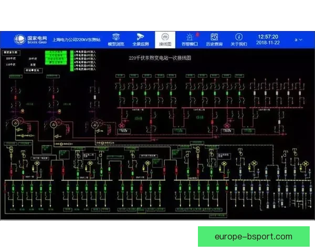Screen dimensions: 315x252
Task: Select the 35千伏 navigation item
Action: click(x=33, y=59)
